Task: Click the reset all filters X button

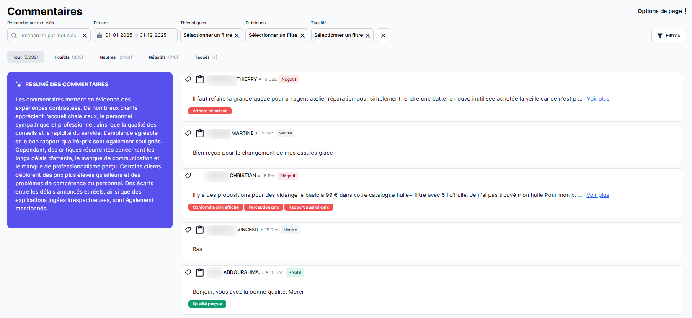Action: 383,36
